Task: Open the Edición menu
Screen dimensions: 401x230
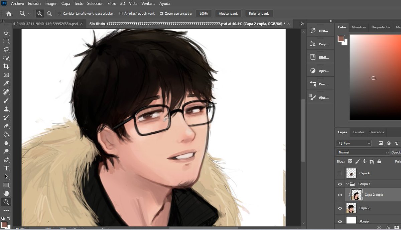Action: (x=34, y=4)
